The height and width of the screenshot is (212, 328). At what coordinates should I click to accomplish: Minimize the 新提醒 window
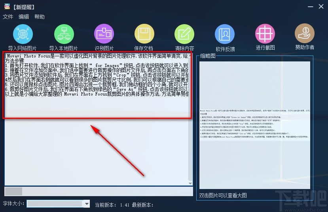[311, 7]
